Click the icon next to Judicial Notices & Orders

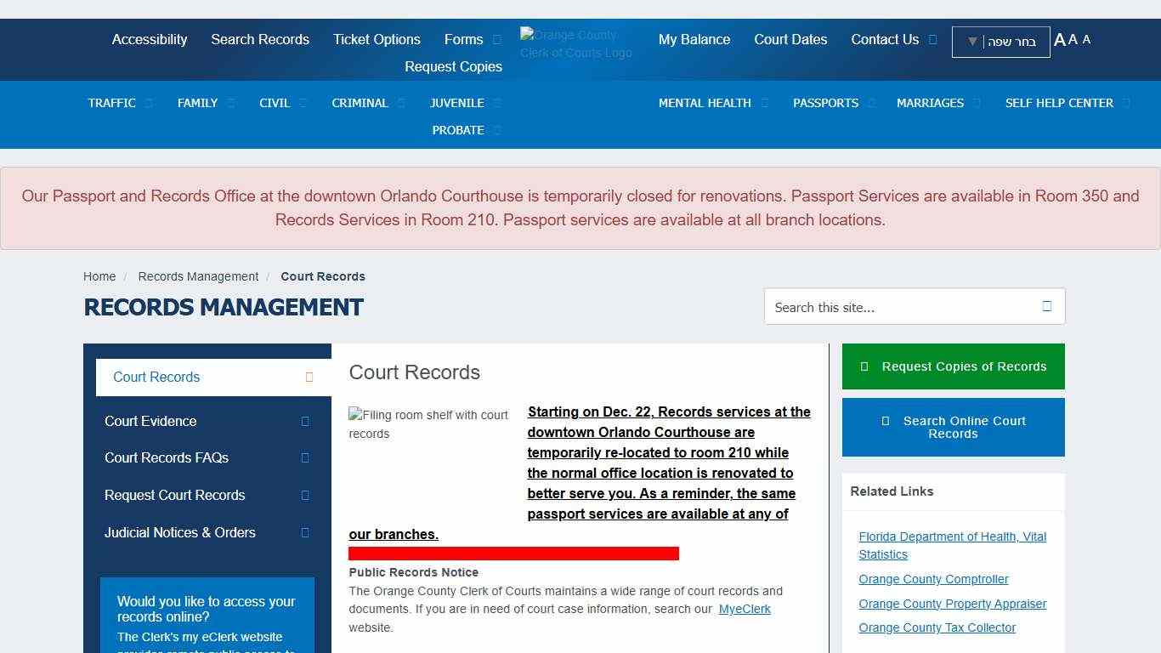point(305,533)
